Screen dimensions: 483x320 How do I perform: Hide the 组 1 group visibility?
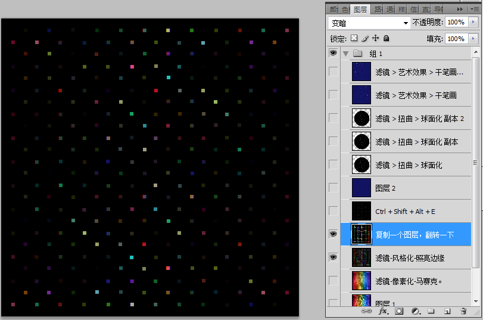pos(333,54)
